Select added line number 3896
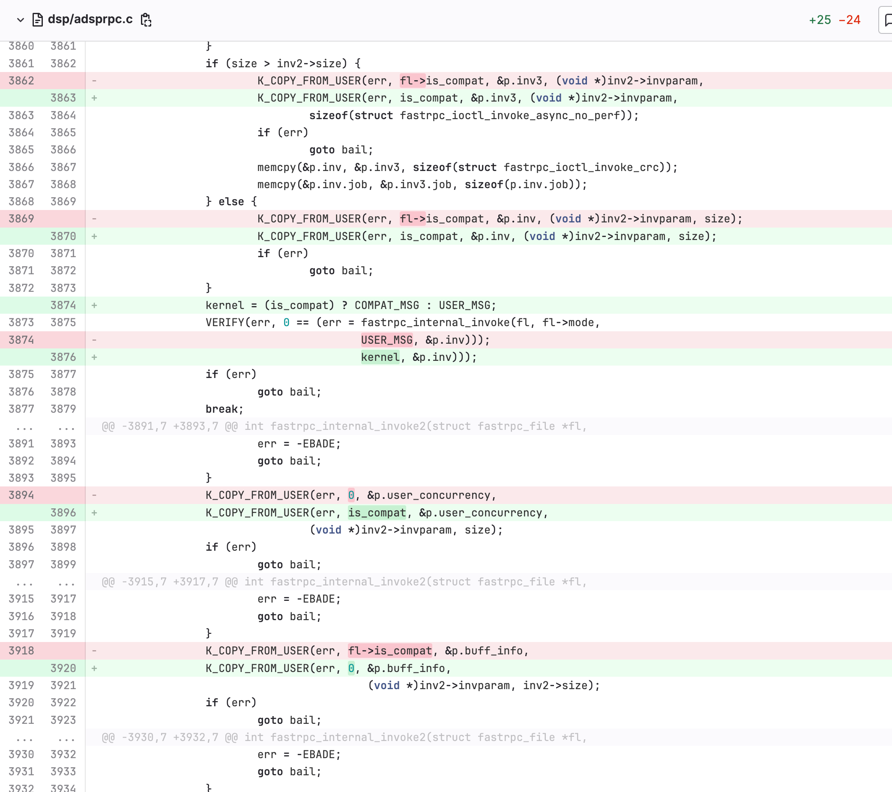This screenshot has width=892, height=792. click(63, 513)
